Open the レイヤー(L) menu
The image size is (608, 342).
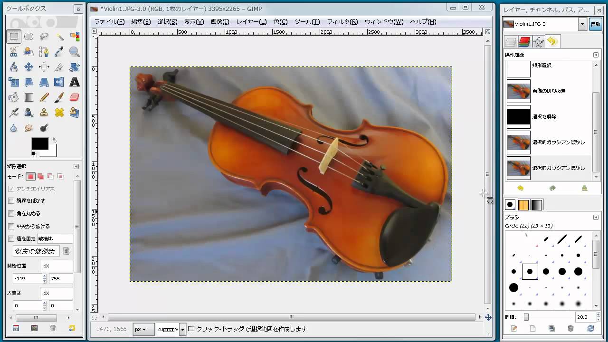[251, 22]
